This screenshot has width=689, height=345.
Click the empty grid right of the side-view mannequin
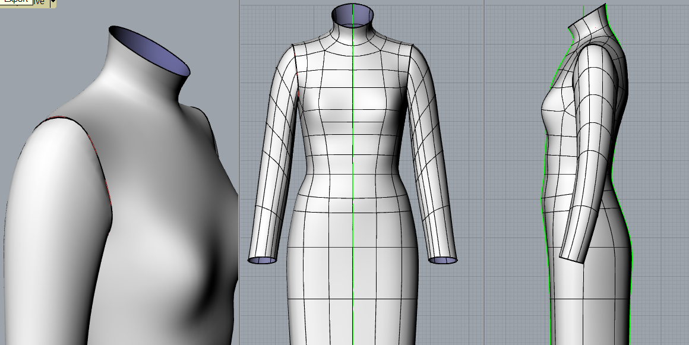pos(659,178)
